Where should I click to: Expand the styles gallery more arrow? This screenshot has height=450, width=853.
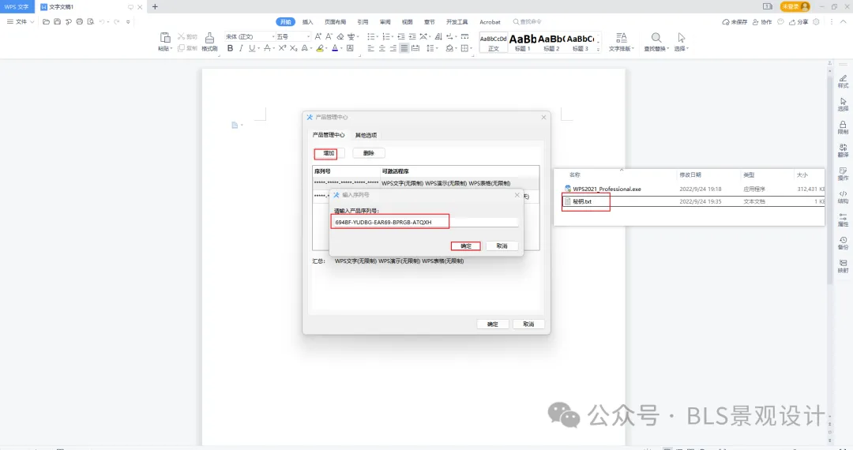(598, 50)
